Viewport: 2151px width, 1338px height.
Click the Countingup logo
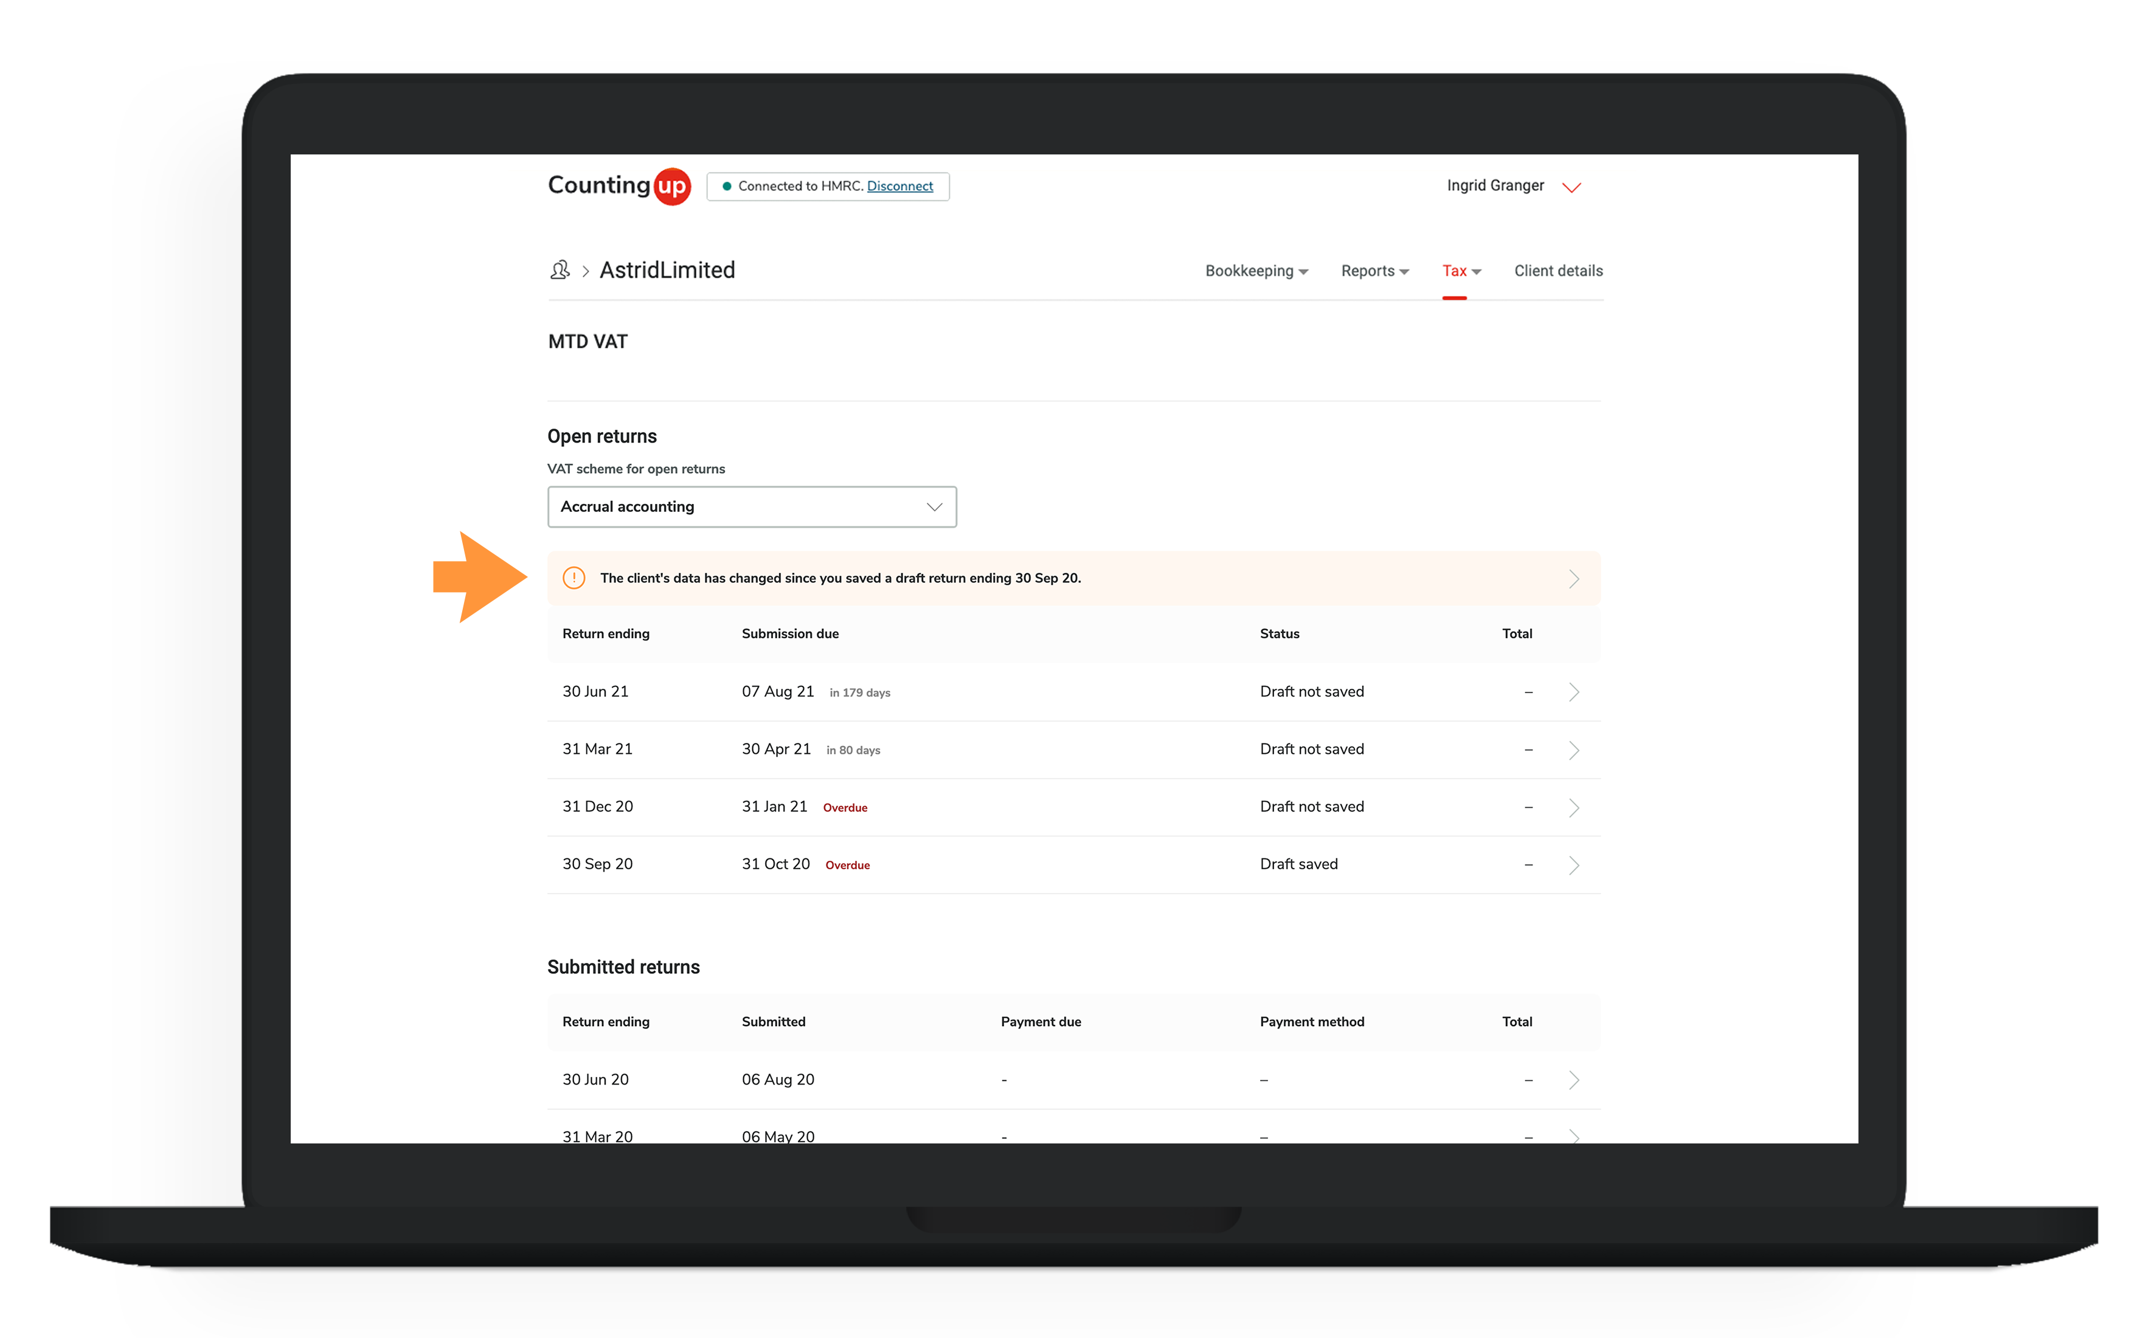pos(618,186)
